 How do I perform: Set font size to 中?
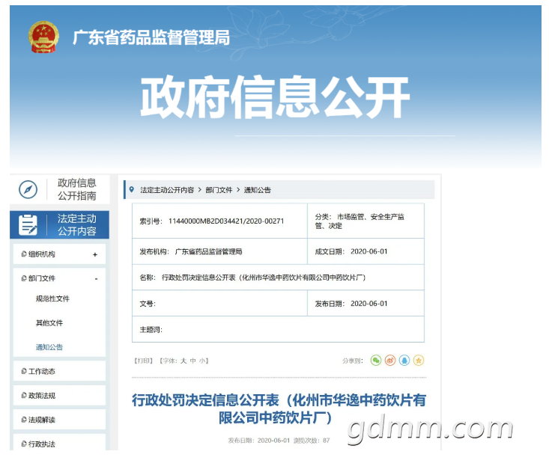(x=192, y=361)
